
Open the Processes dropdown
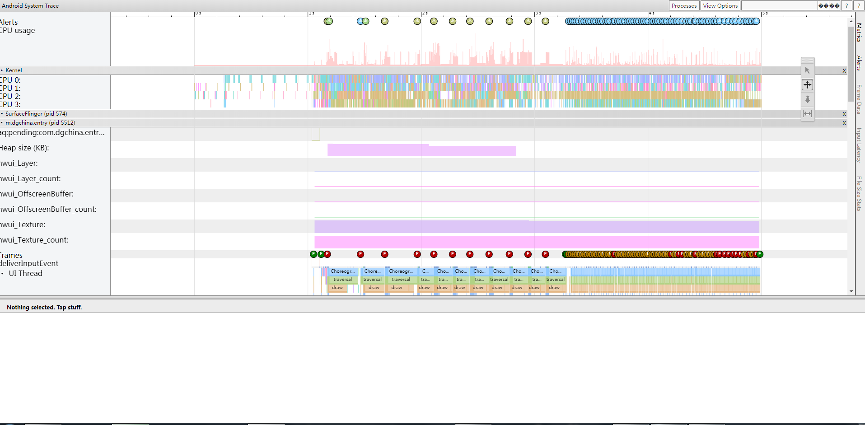(x=684, y=6)
